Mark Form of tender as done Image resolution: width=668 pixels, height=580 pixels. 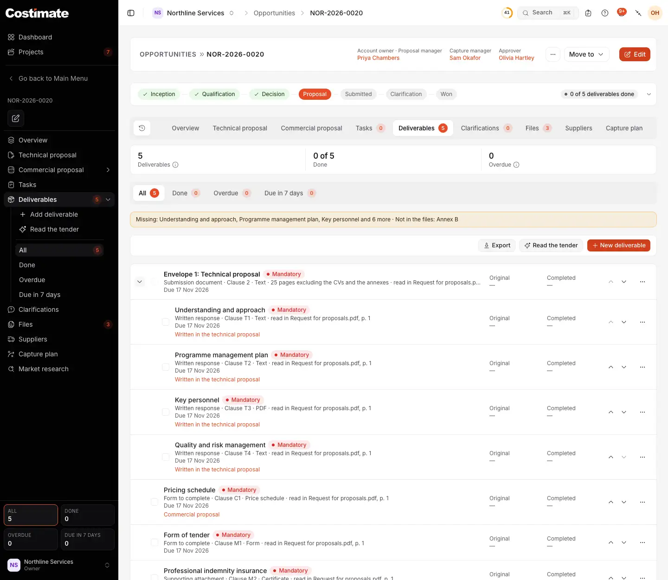coord(154,542)
